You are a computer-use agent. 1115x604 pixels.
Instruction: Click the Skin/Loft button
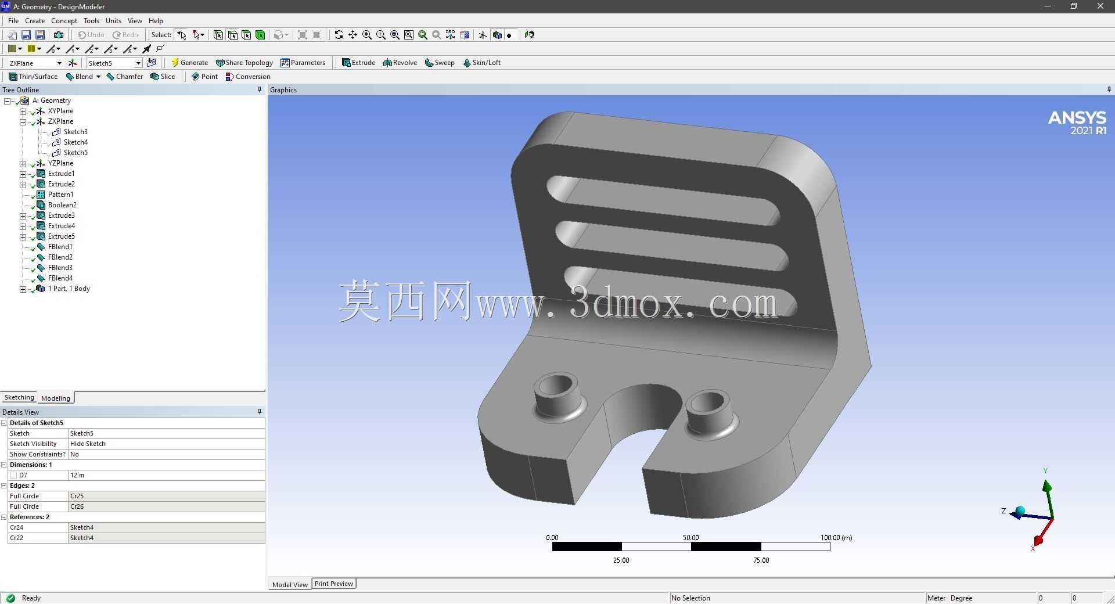(481, 63)
